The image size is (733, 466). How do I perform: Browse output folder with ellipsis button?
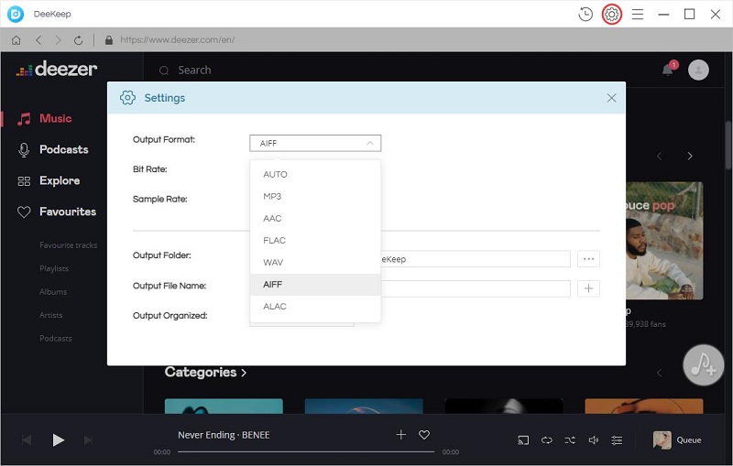(x=588, y=259)
